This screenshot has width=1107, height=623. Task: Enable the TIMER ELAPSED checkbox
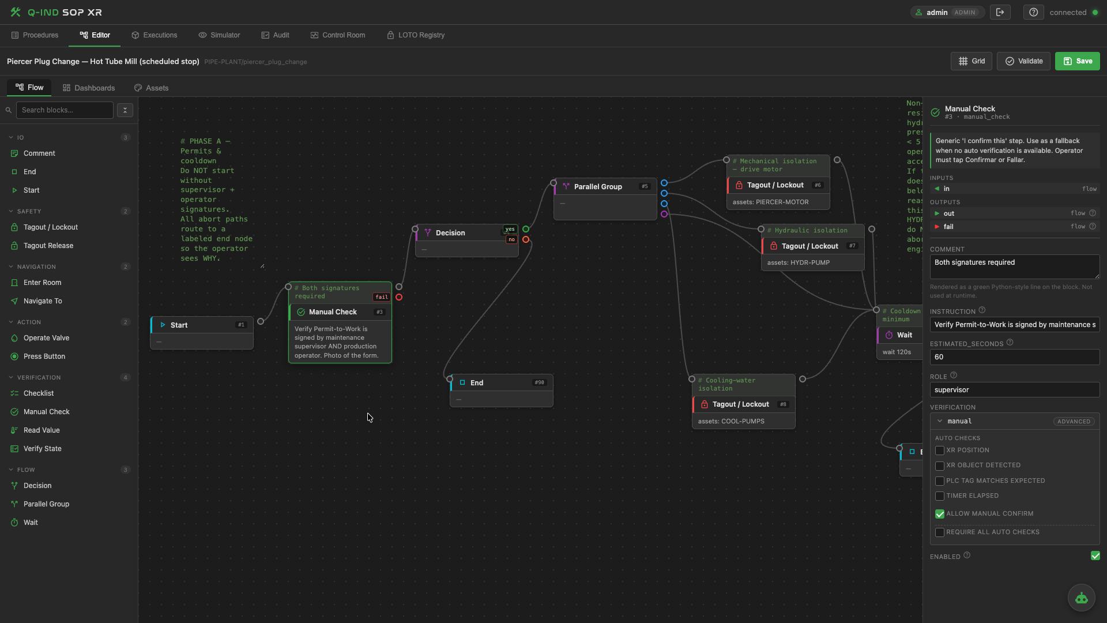(x=940, y=496)
